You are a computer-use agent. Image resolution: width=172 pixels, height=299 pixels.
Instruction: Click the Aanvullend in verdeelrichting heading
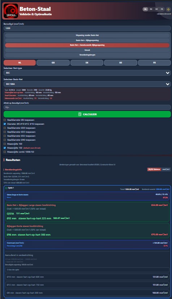tap(19, 255)
